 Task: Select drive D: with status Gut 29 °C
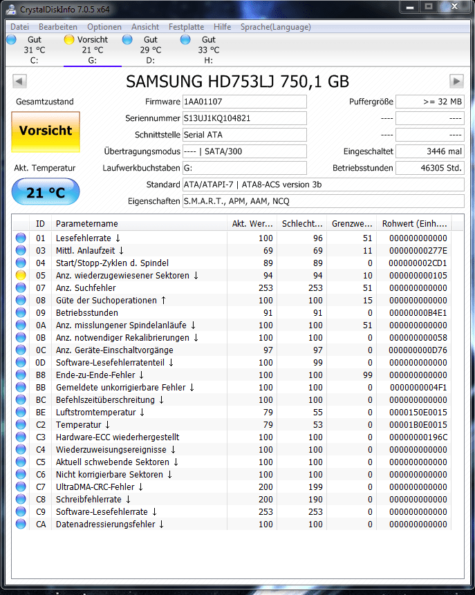[150, 50]
